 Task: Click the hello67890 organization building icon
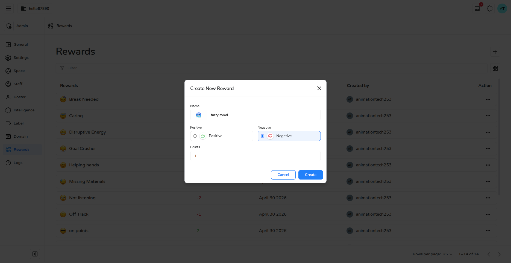tap(24, 8)
